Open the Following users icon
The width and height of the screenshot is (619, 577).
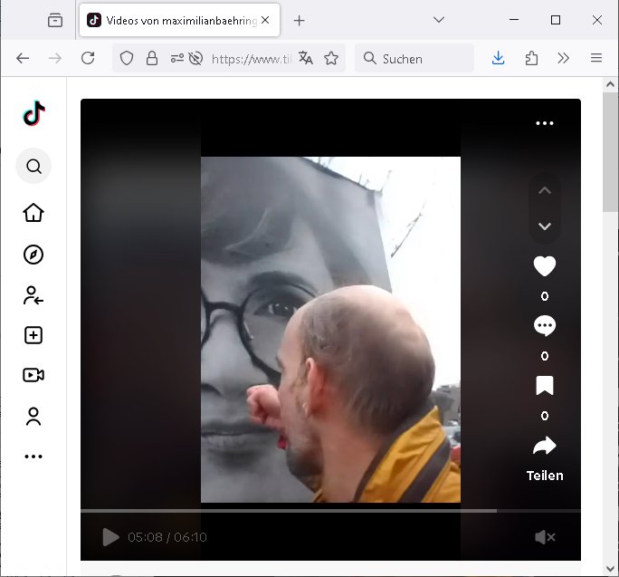[33, 295]
